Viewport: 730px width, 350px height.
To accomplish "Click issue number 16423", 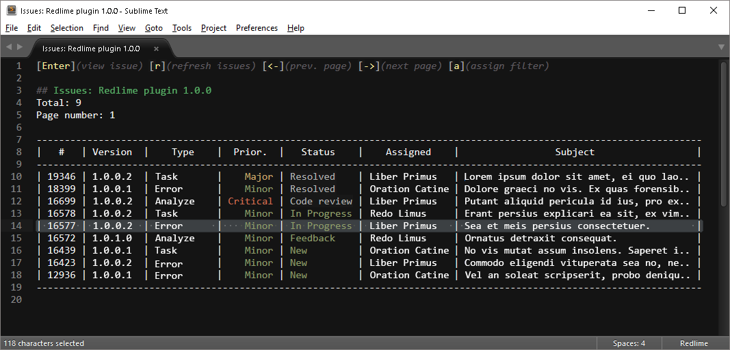I will coord(62,263).
